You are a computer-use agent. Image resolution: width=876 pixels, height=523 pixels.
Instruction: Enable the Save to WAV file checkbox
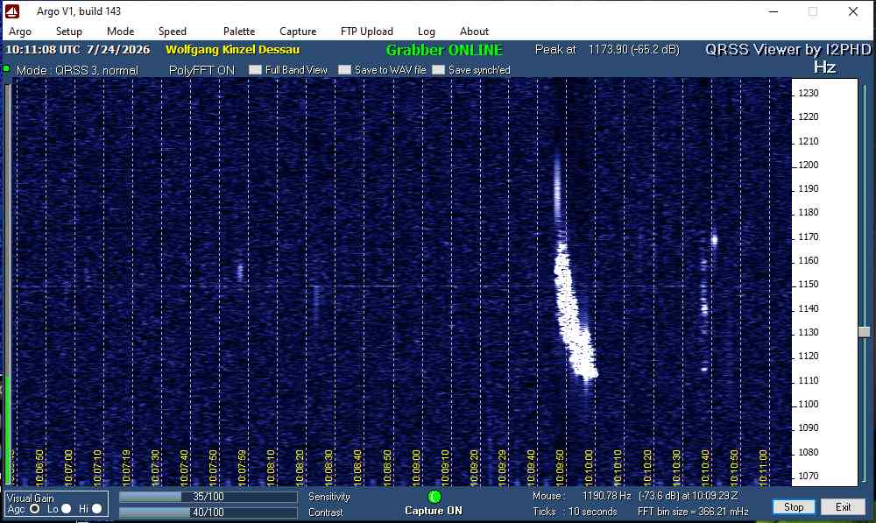[x=344, y=70]
